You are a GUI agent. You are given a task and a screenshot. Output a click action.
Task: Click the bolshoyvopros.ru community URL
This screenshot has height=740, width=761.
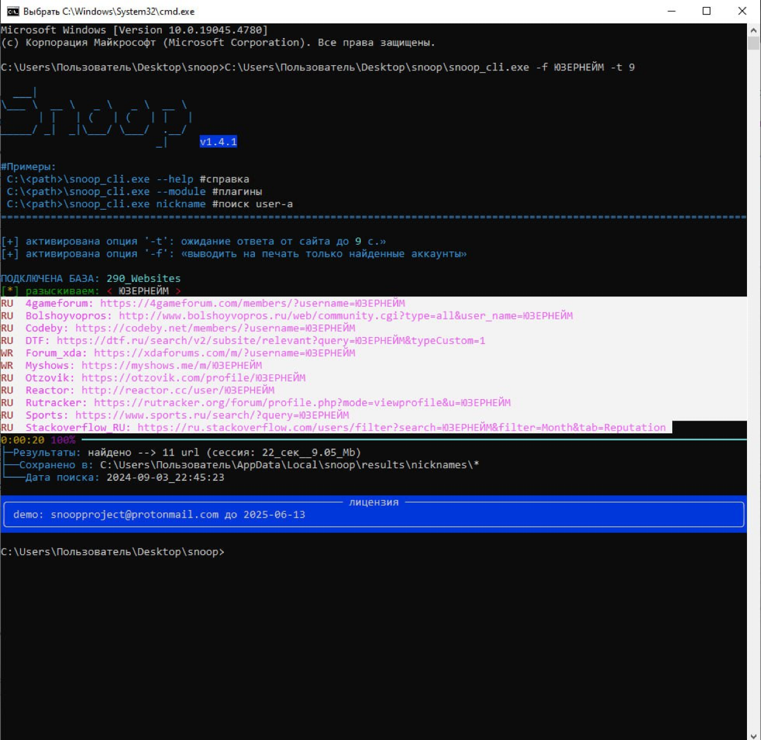click(x=346, y=316)
